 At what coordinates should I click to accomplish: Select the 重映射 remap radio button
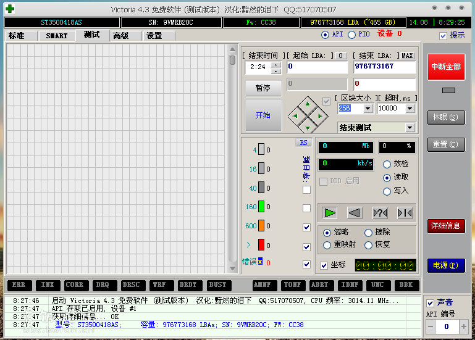click(x=327, y=245)
